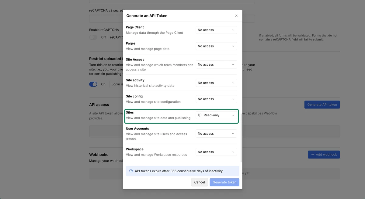Image resolution: width=365 pixels, height=199 pixels.
Task: Open the Pages access dropdown
Action: coord(216,46)
